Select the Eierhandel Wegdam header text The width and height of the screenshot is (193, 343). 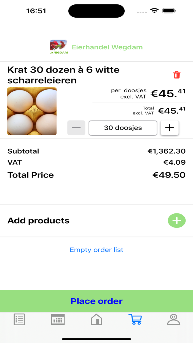pos(107,47)
